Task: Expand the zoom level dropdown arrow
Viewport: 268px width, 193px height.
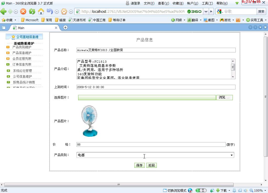Action: point(265,190)
